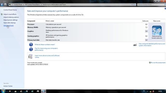Open 'Advanced tools'
The image size is (166, 93).
(9, 26)
